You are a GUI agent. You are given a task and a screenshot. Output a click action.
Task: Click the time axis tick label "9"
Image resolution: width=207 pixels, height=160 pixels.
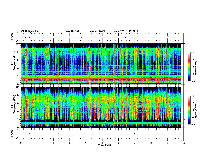[x=167, y=143]
